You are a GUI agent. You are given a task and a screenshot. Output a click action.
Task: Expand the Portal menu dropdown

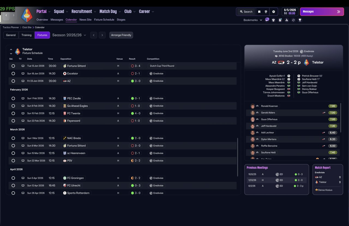pyautogui.click(x=49, y=12)
